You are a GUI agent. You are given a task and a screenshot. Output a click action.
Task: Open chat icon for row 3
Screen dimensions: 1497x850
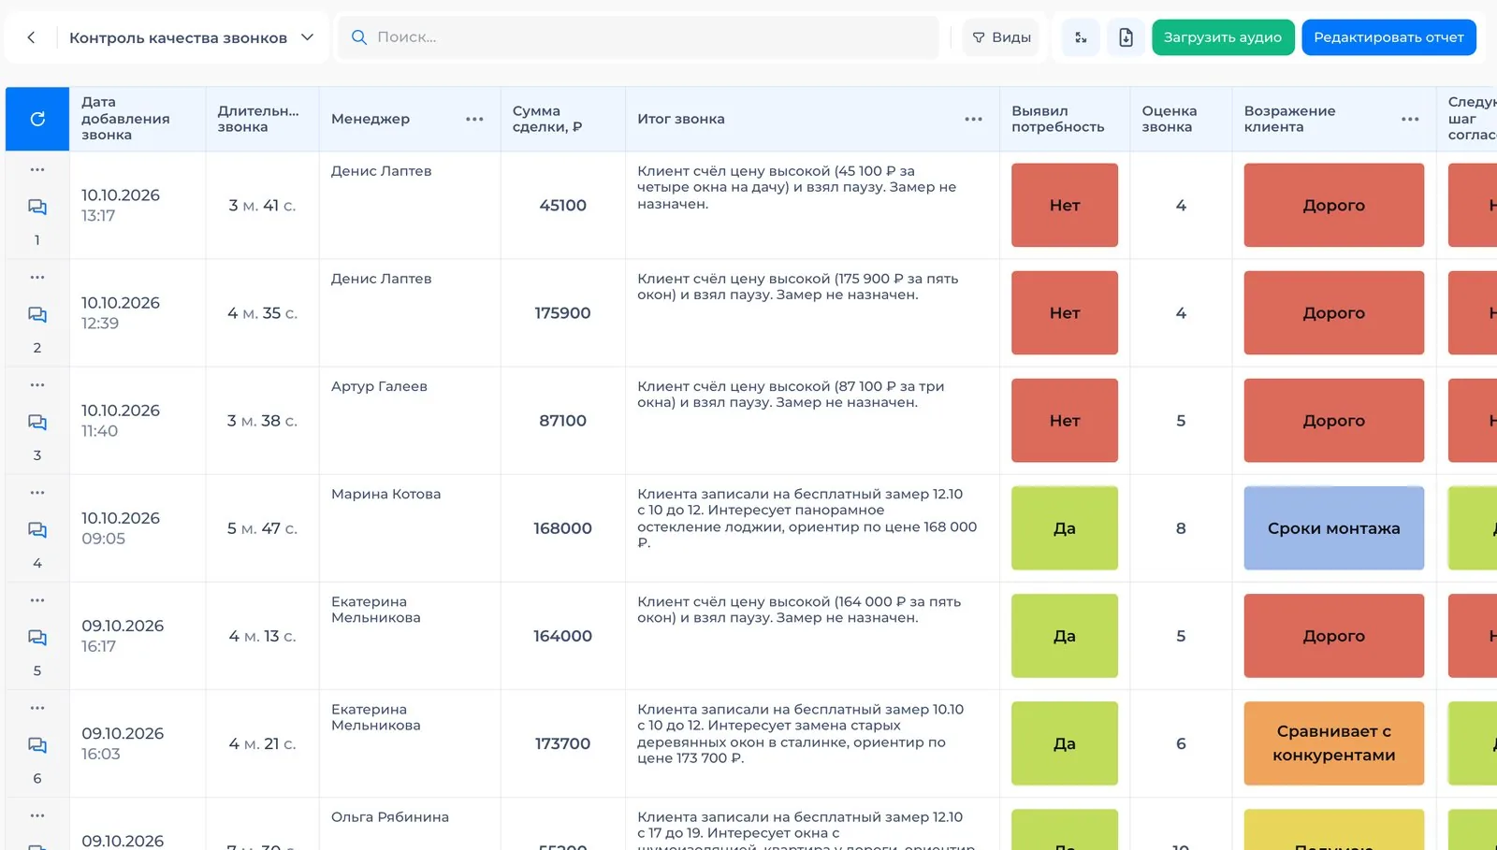pyautogui.click(x=37, y=422)
